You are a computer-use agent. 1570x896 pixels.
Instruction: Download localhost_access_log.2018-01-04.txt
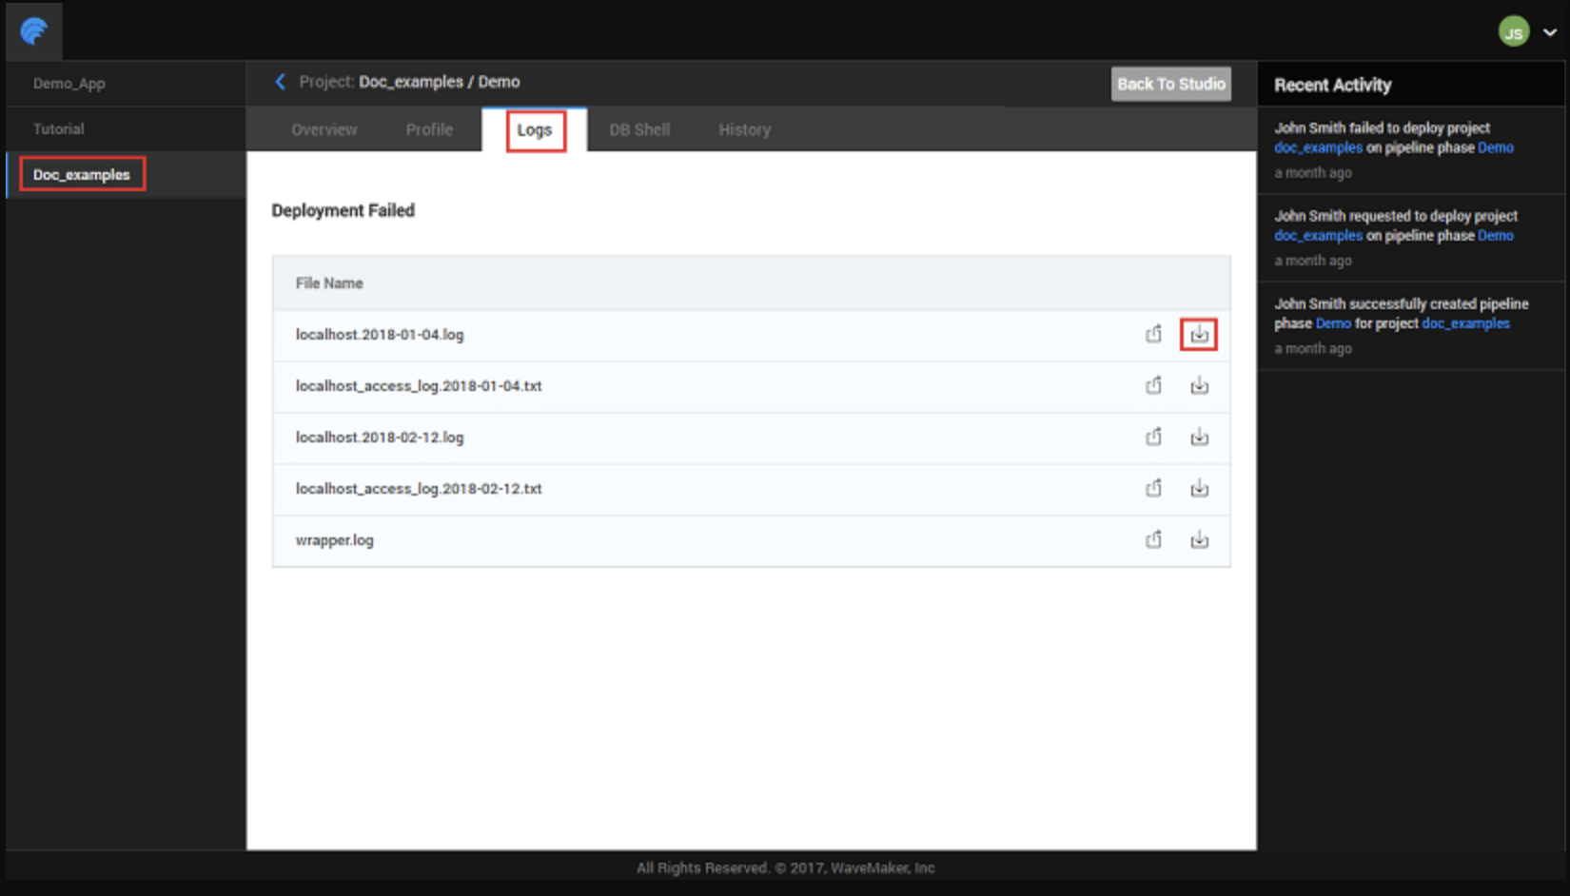click(1199, 386)
